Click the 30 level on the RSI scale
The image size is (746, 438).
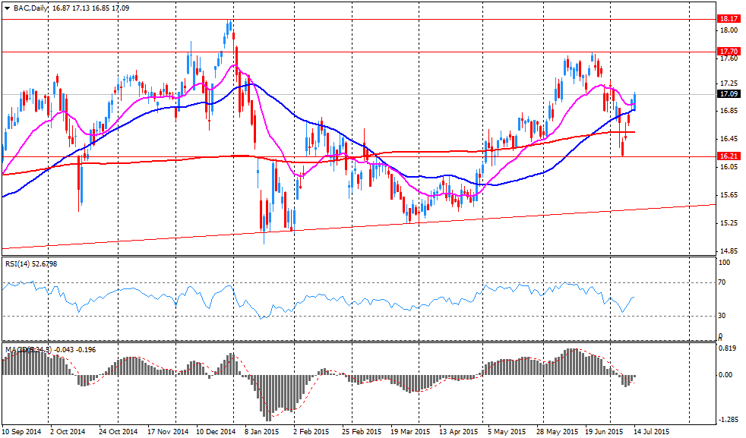pyautogui.click(x=722, y=315)
